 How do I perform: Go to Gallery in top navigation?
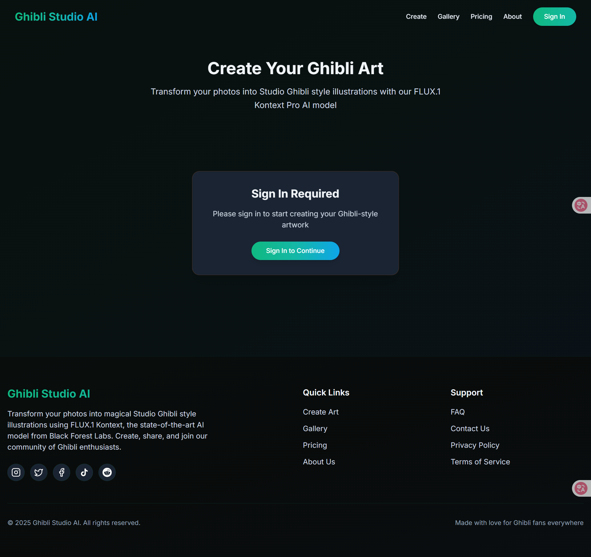click(448, 17)
